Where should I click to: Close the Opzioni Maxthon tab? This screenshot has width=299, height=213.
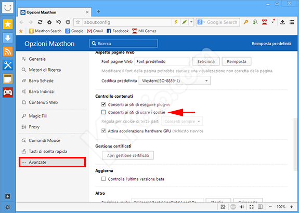(x=87, y=12)
